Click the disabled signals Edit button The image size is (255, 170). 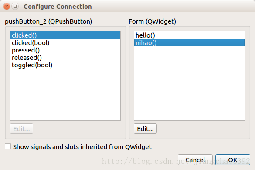tap(21, 128)
